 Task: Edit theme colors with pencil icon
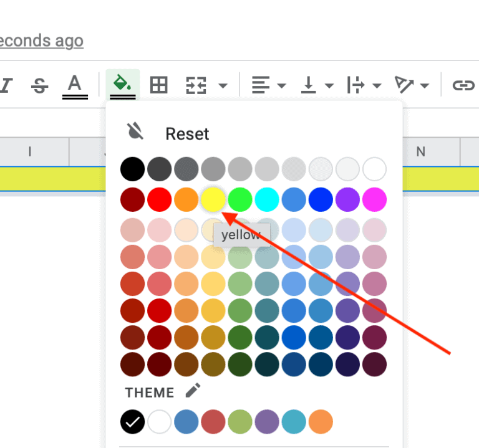[193, 390]
